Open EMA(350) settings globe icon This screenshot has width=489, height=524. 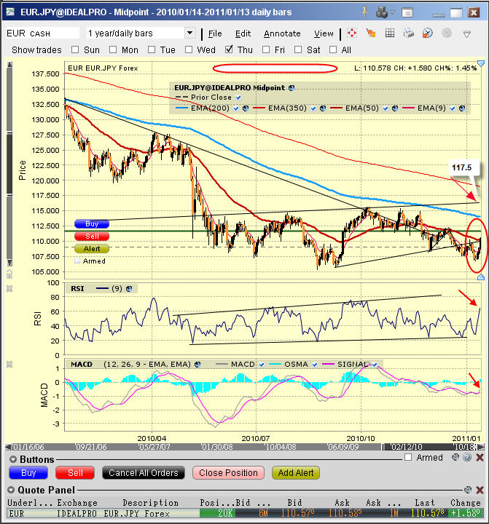pos(323,108)
